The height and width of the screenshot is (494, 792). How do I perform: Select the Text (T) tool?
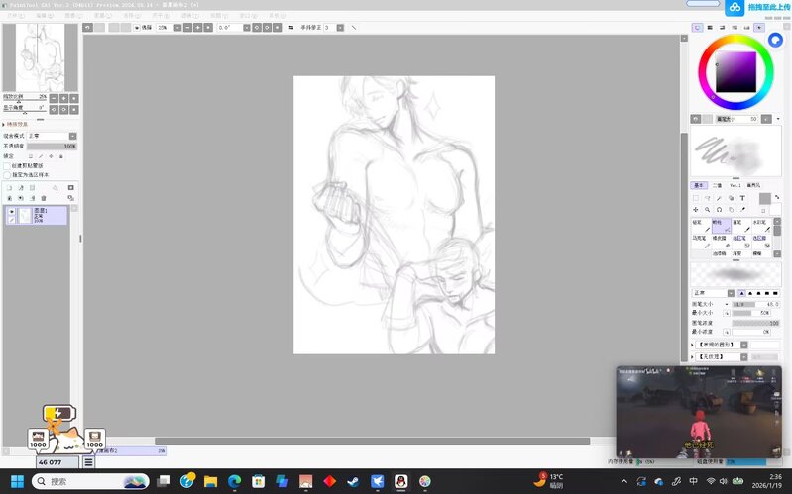tap(742, 198)
